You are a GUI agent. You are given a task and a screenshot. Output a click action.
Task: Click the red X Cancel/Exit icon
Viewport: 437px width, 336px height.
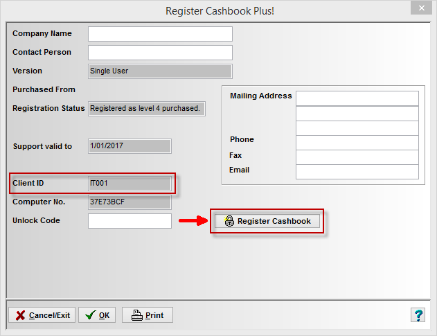point(20,315)
